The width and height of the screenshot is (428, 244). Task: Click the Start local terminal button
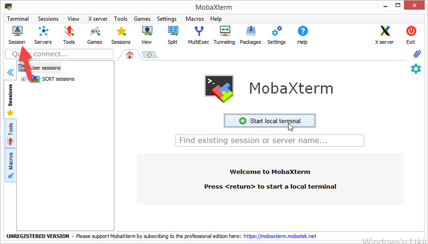click(x=270, y=121)
